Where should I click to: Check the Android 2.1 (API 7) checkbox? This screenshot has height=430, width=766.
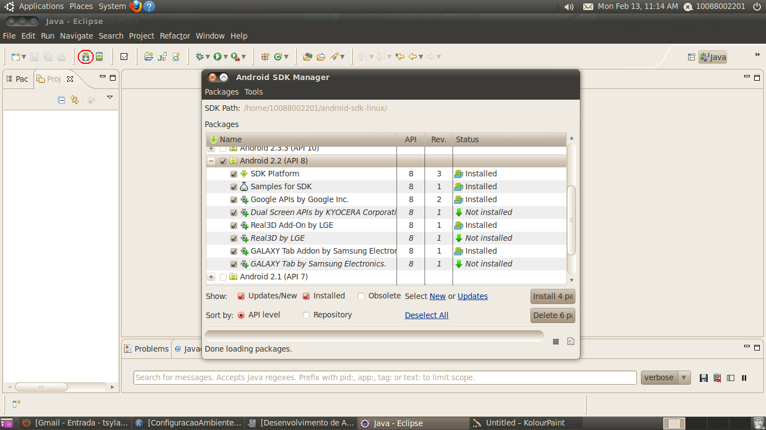pyautogui.click(x=223, y=277)
